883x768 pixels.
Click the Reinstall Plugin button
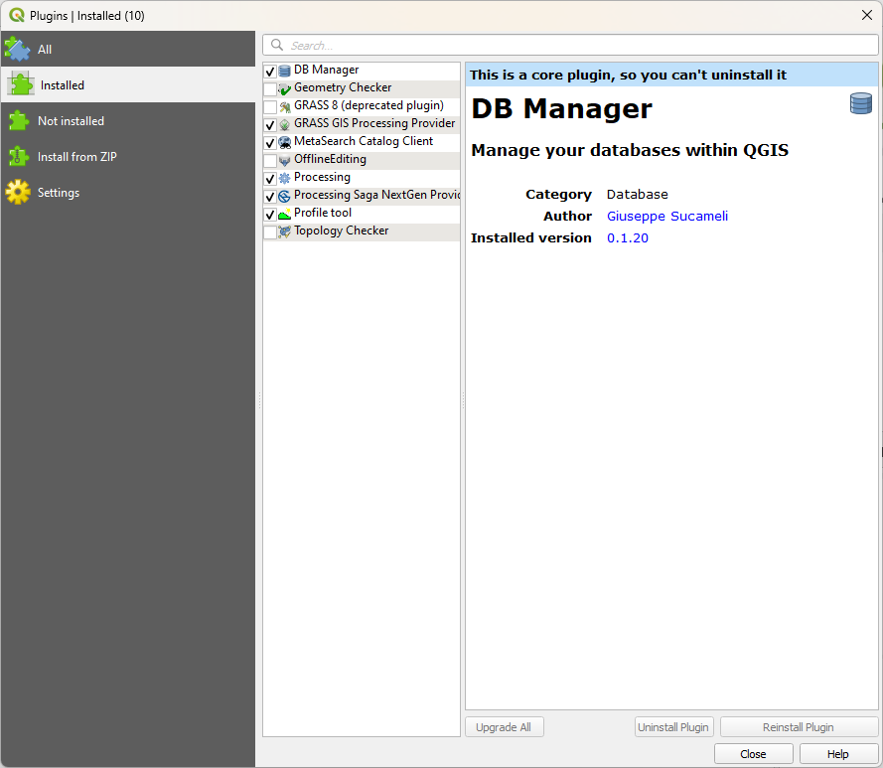point(799,727)
